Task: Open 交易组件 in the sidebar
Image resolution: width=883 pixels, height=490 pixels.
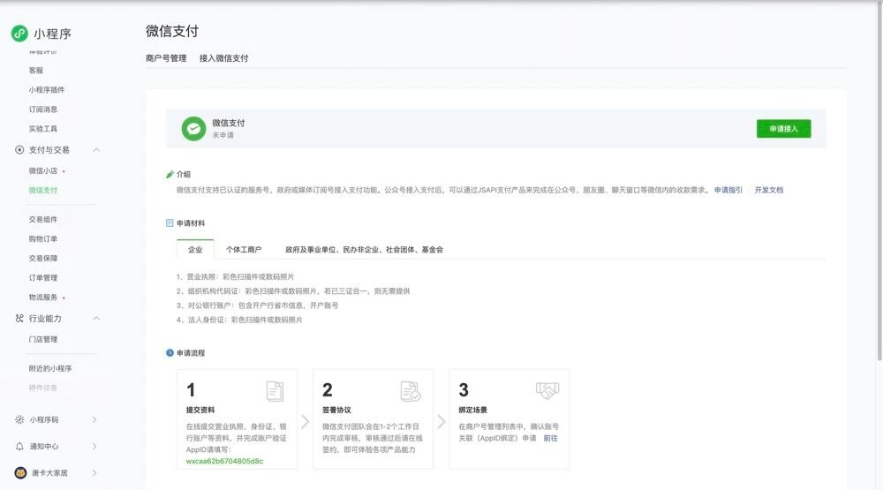Action: tap(43, 220)
